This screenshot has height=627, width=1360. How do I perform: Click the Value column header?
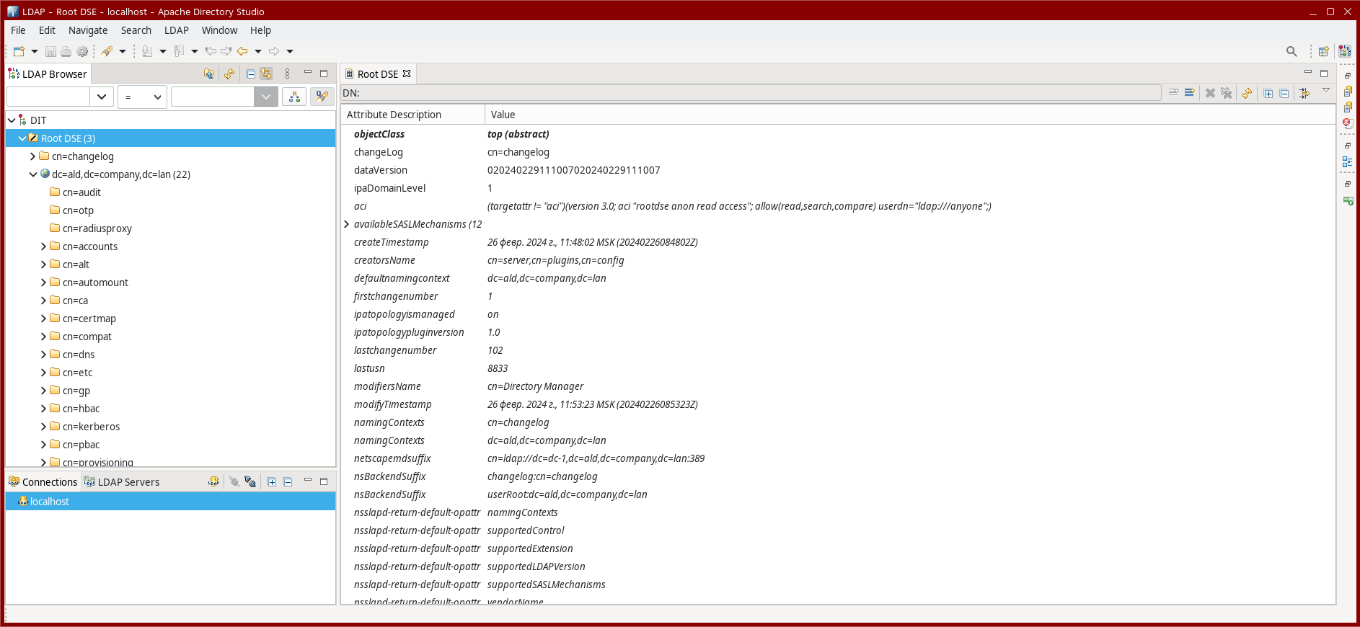pos(910,115)
